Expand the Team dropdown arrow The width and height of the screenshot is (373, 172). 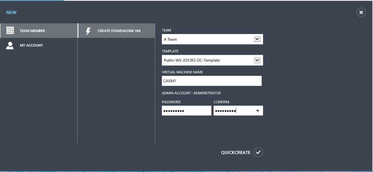[x=256, y=39]
